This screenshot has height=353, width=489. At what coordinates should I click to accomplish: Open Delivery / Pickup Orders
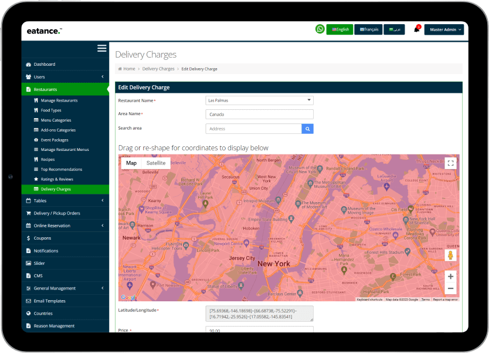click(65, 213)
